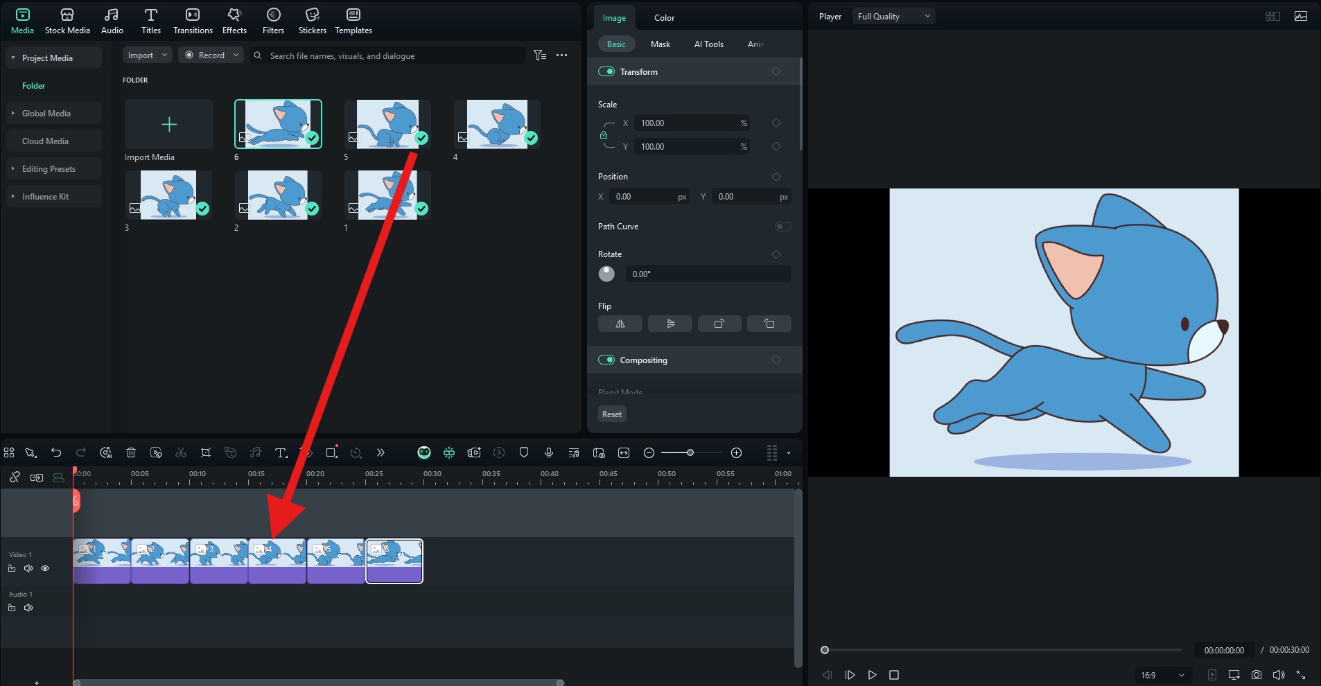1321x686 pixels.
Task: Expand the Influence Kit section
Action: 13,196
